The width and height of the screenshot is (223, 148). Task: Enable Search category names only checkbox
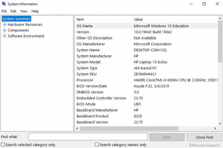[x=97, y=144]
